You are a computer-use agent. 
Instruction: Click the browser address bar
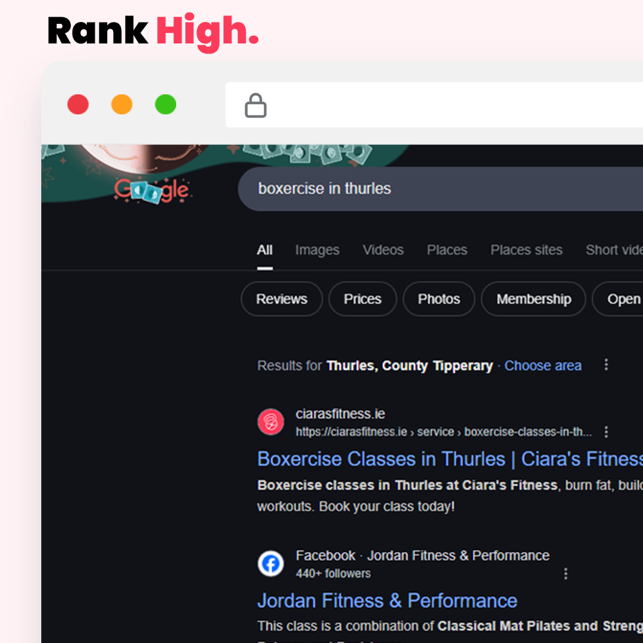coord(434,105)
